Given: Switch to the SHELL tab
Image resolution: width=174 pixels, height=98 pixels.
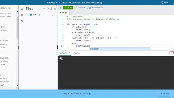Looking at the screenshot, I should 77,53.
